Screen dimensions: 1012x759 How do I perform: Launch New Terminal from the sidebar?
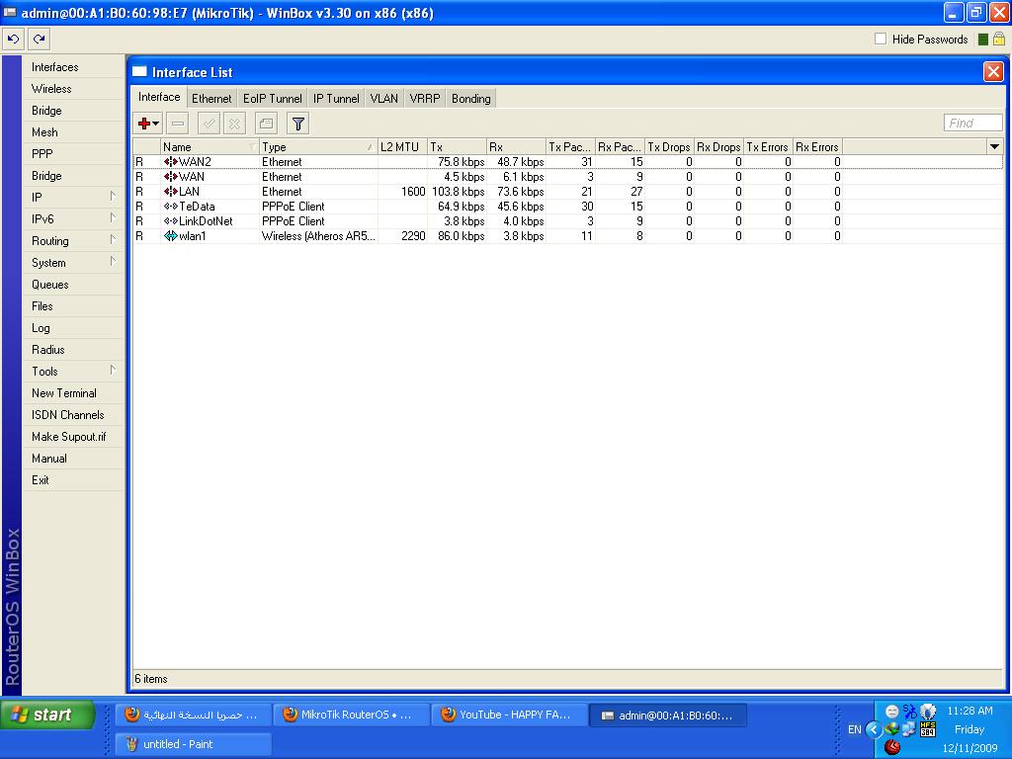tap(73, 393)
